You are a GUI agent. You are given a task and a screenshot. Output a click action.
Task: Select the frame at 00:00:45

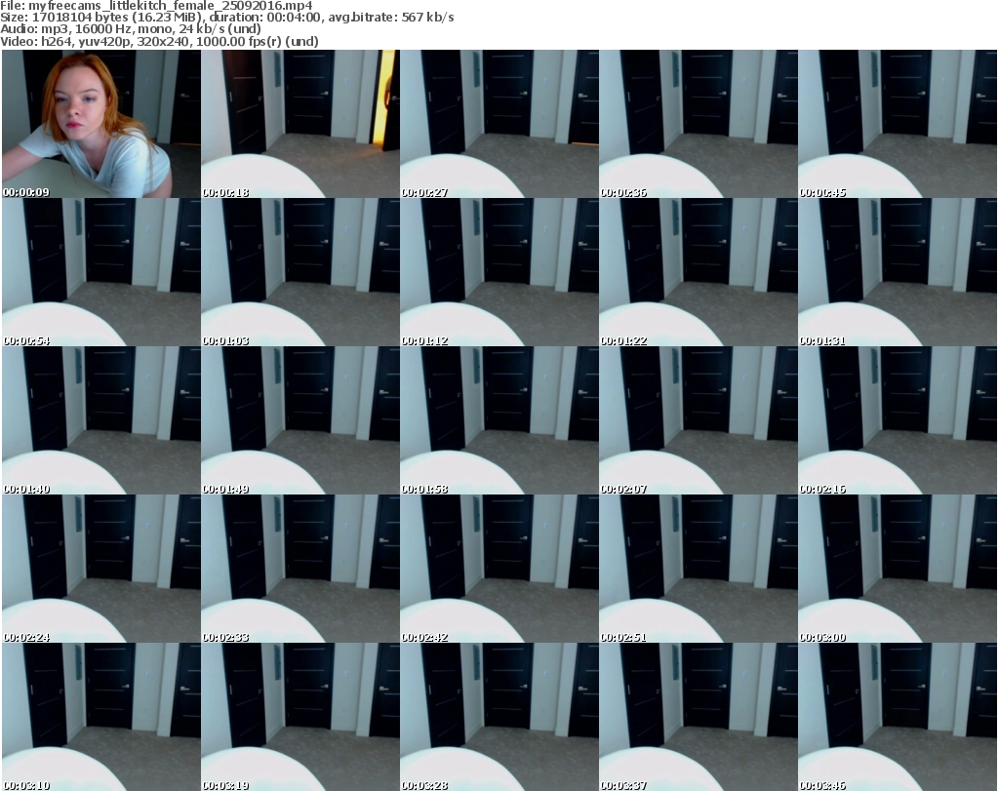click(x=898, y=124)
